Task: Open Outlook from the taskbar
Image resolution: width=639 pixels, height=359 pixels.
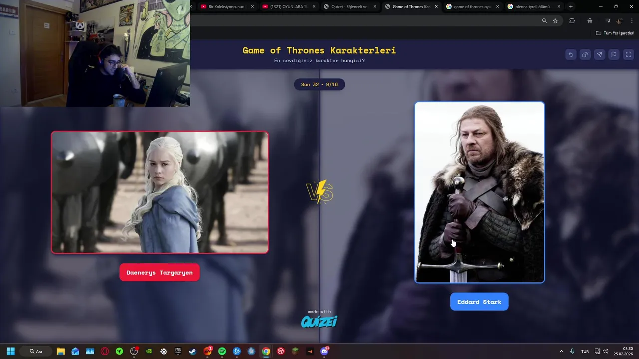Action: point(75,351)
